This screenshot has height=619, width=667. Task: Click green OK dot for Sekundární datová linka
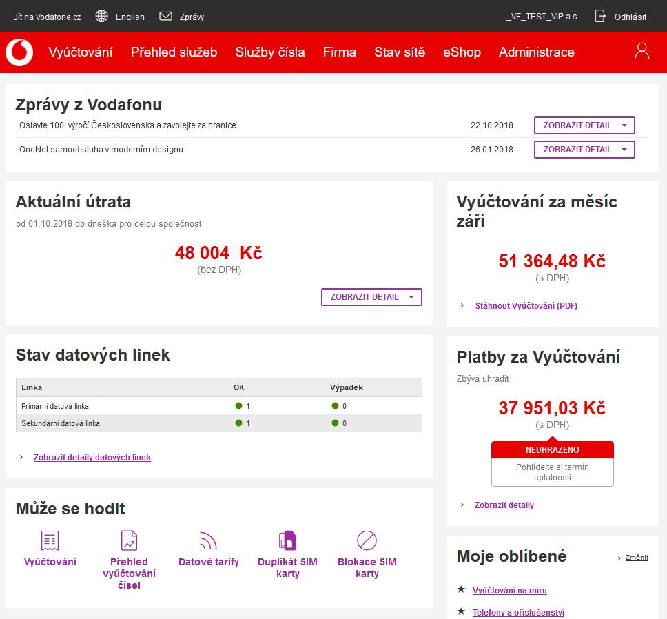click(238, 423)
